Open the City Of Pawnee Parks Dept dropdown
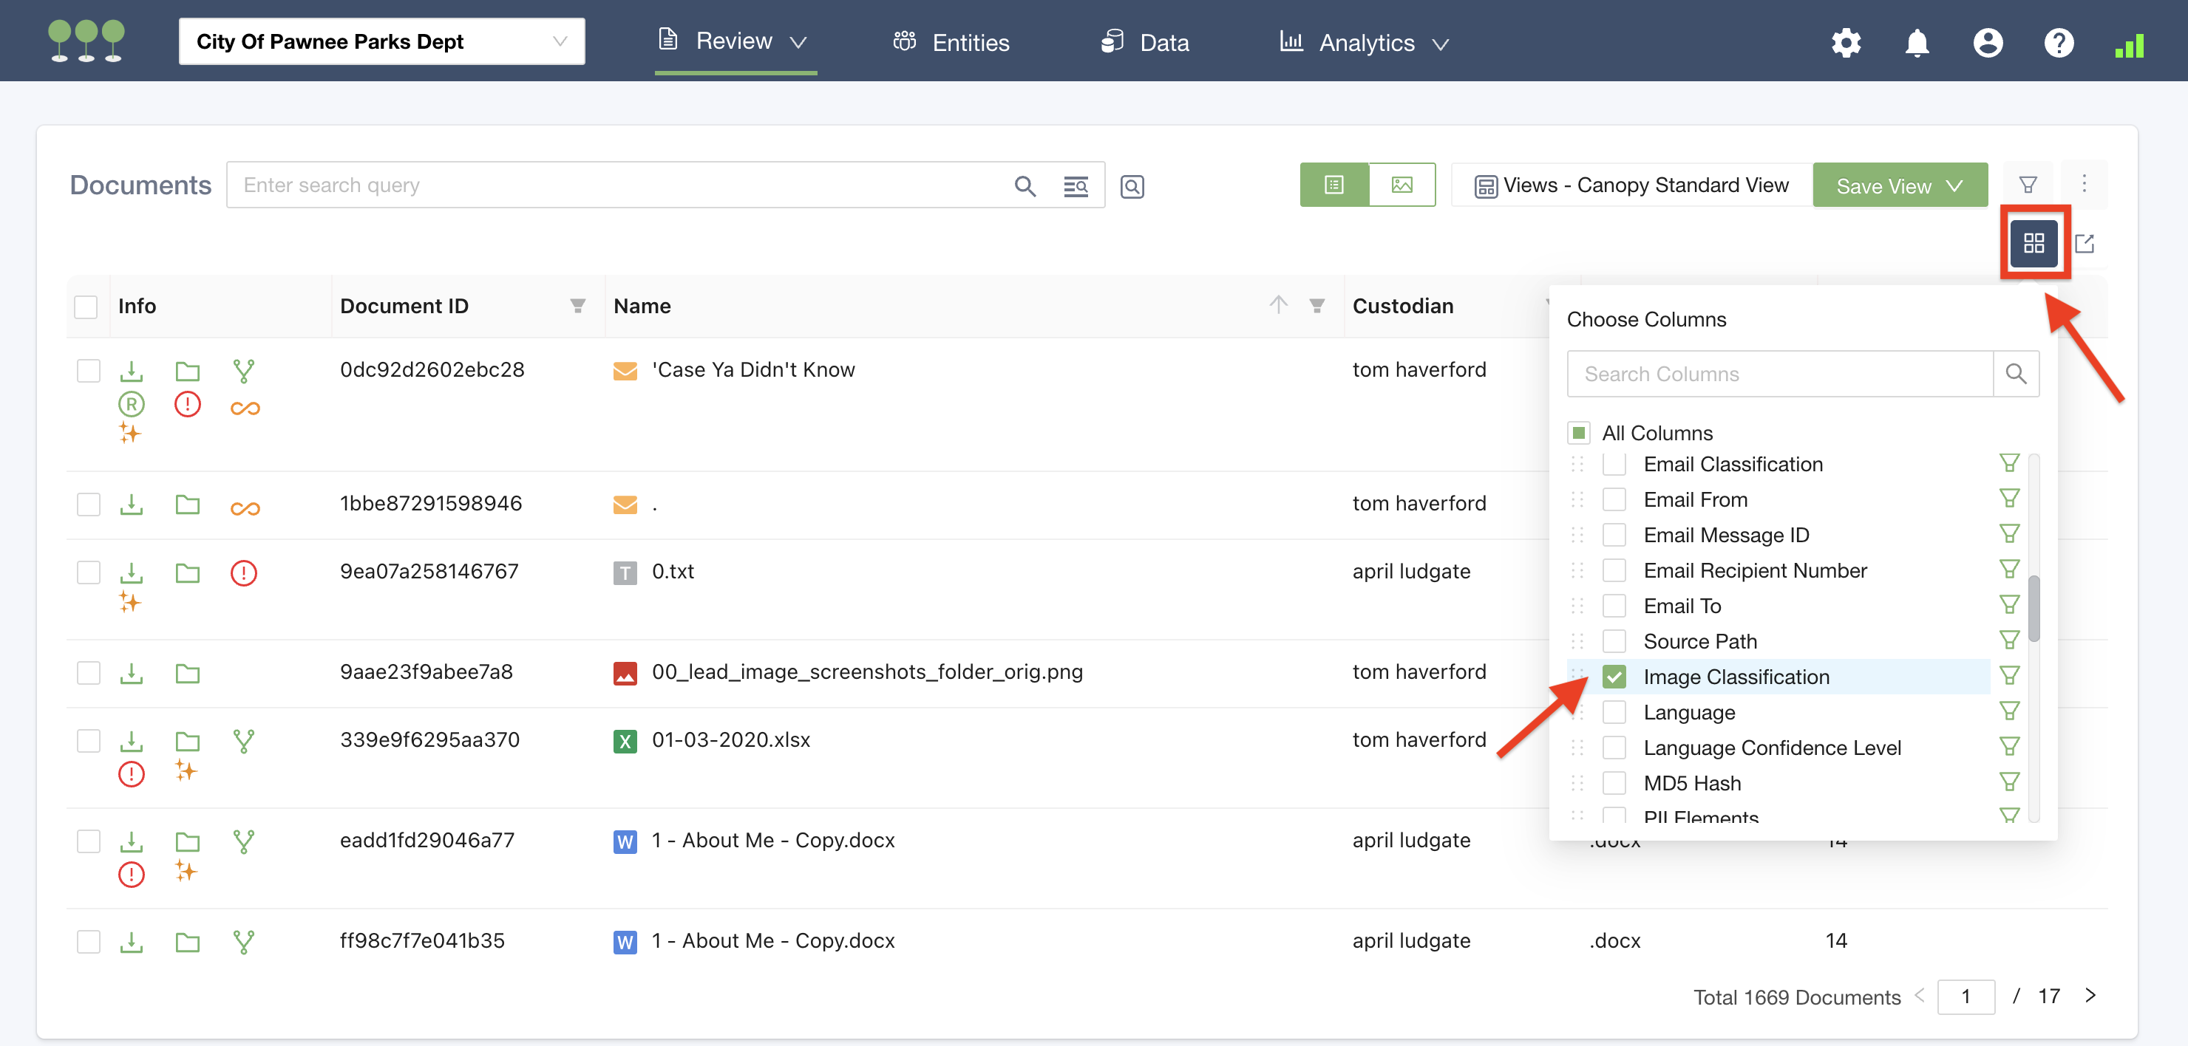 pyautogui.click(x=381, y=41)
